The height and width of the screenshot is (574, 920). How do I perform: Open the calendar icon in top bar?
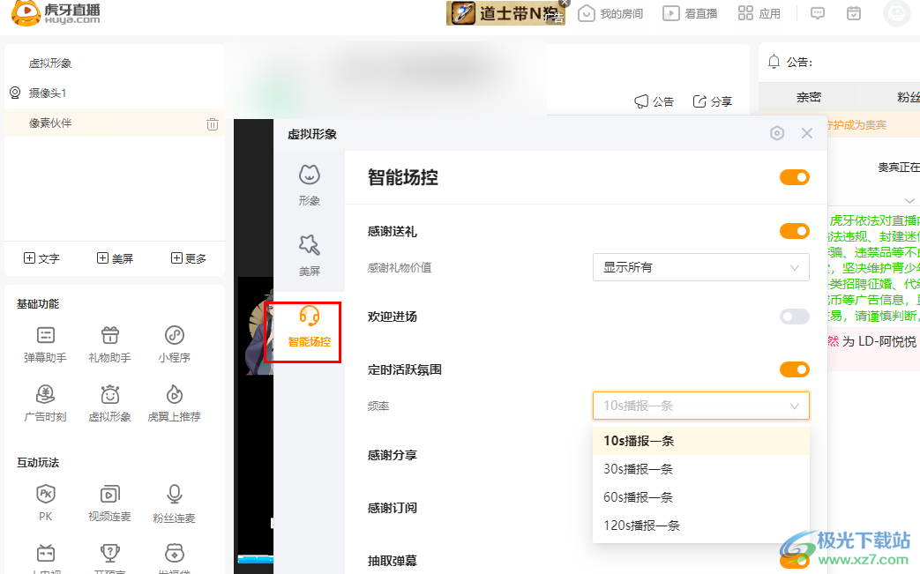click(854, 13)
